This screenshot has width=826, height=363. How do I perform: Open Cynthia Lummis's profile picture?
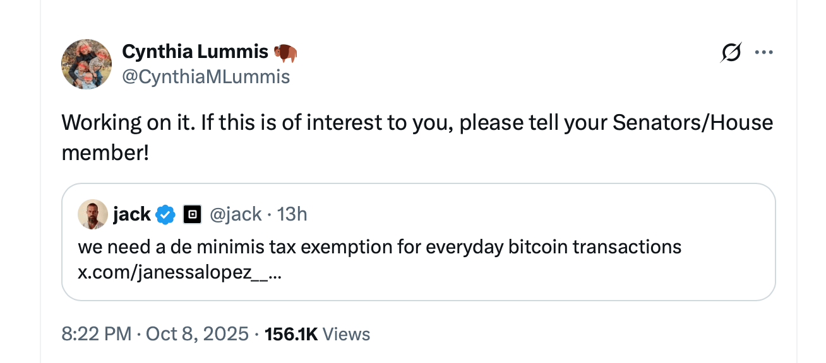[x=87, y=64]
